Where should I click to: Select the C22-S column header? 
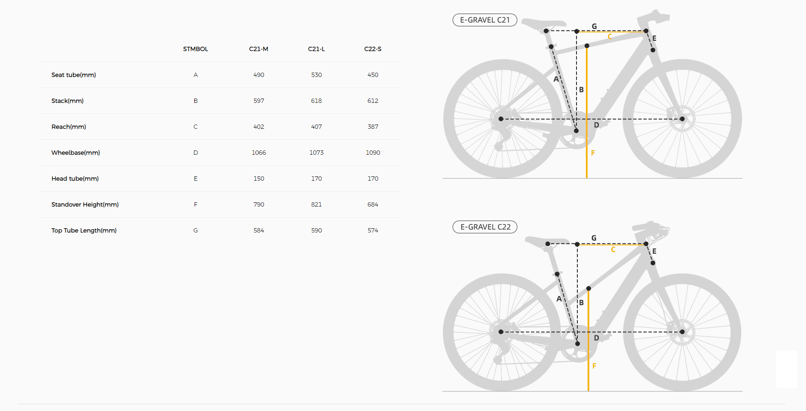(x=373, y=49)
